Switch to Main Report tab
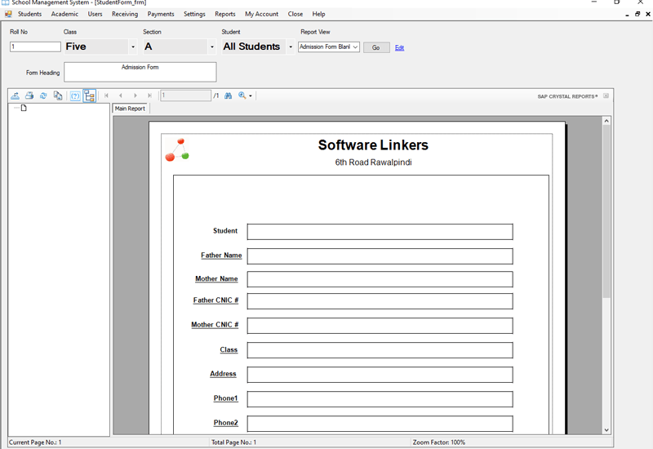Image resolution: width=653 pixels, height=449 pixels. pos(130,109)
